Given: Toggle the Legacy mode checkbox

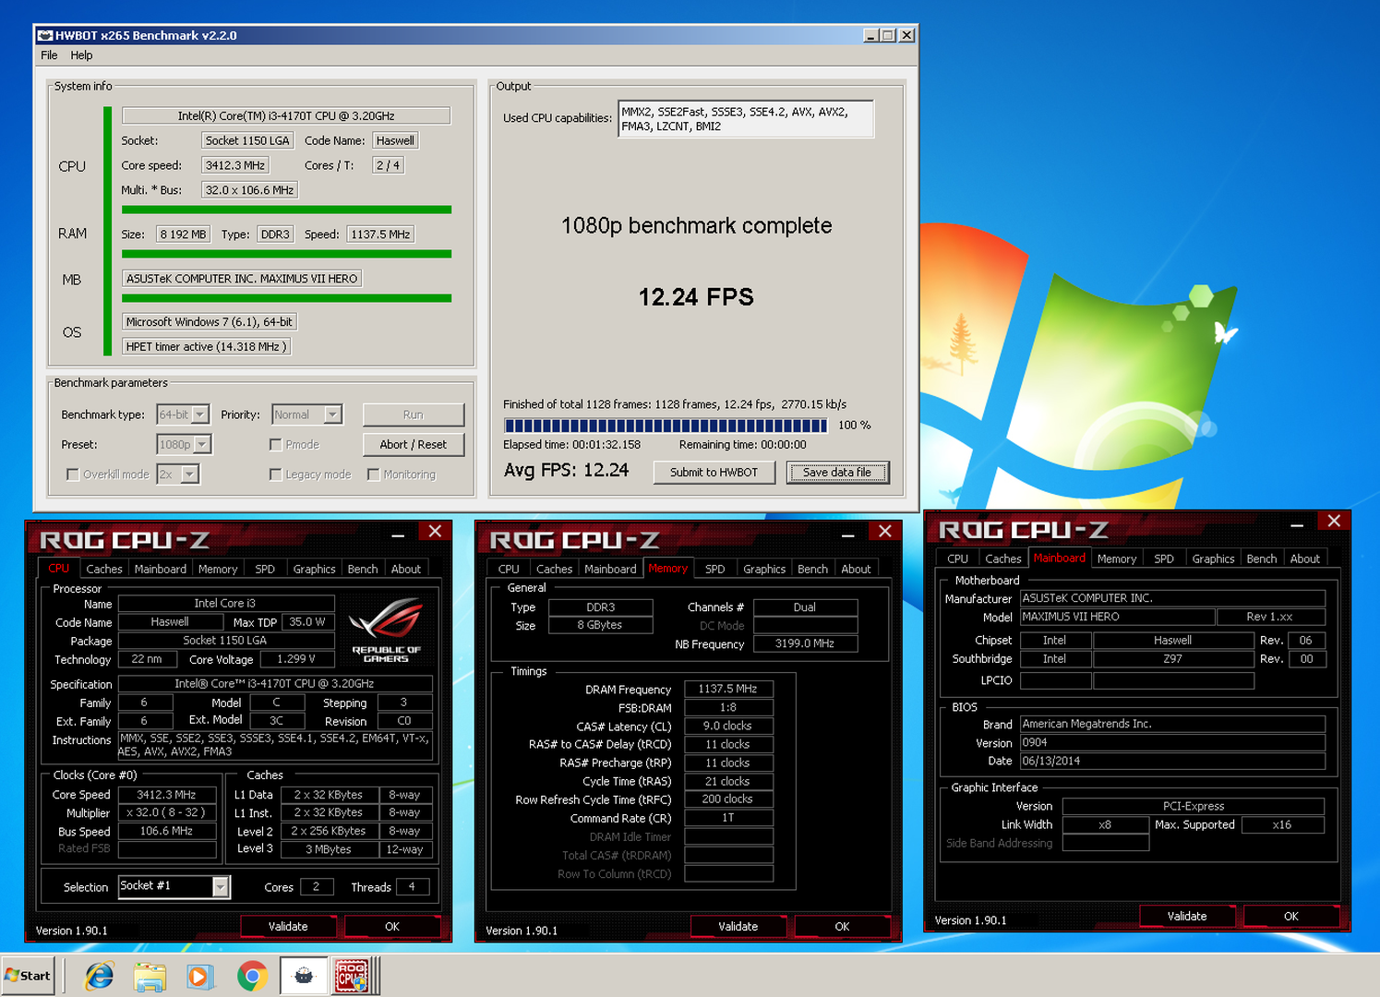Looking at the screenshot, I should tap(275, 474).
